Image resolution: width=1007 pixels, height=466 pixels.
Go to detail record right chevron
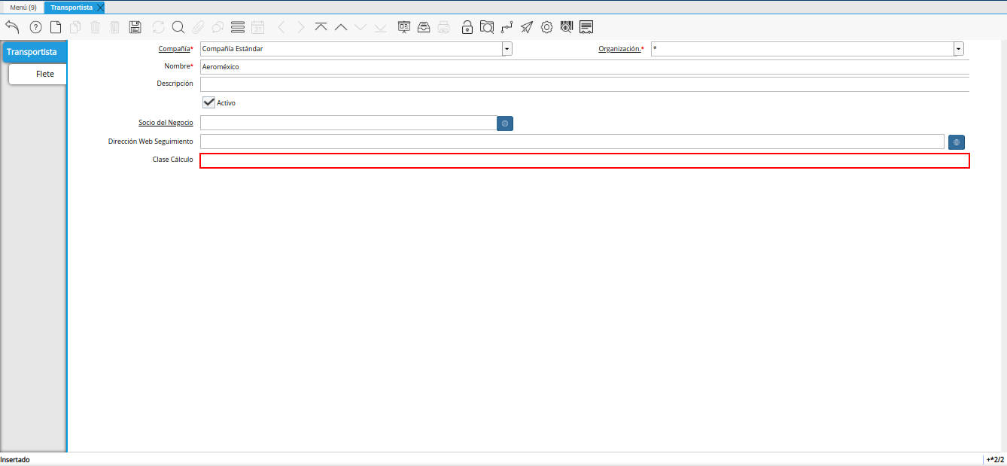click(x=301, y=27)
